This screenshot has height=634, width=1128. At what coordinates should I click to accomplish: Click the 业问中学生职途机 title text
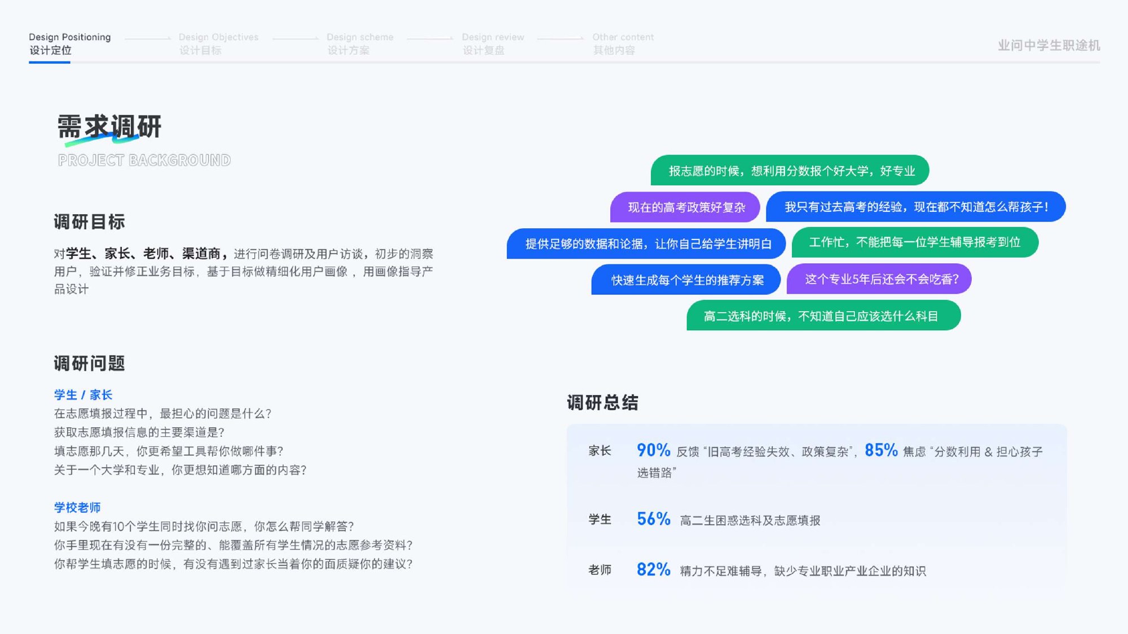click(1048, 45)
